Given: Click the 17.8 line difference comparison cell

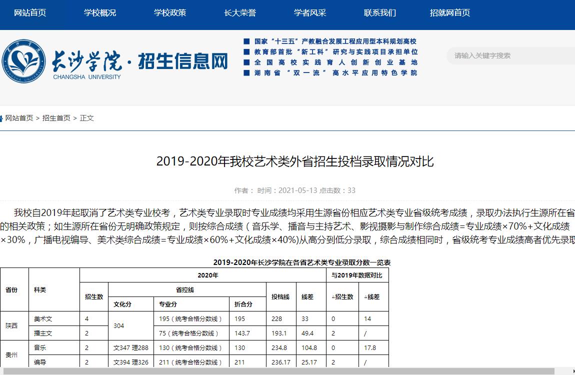Looking at the screenshot, I should (373, 347).
